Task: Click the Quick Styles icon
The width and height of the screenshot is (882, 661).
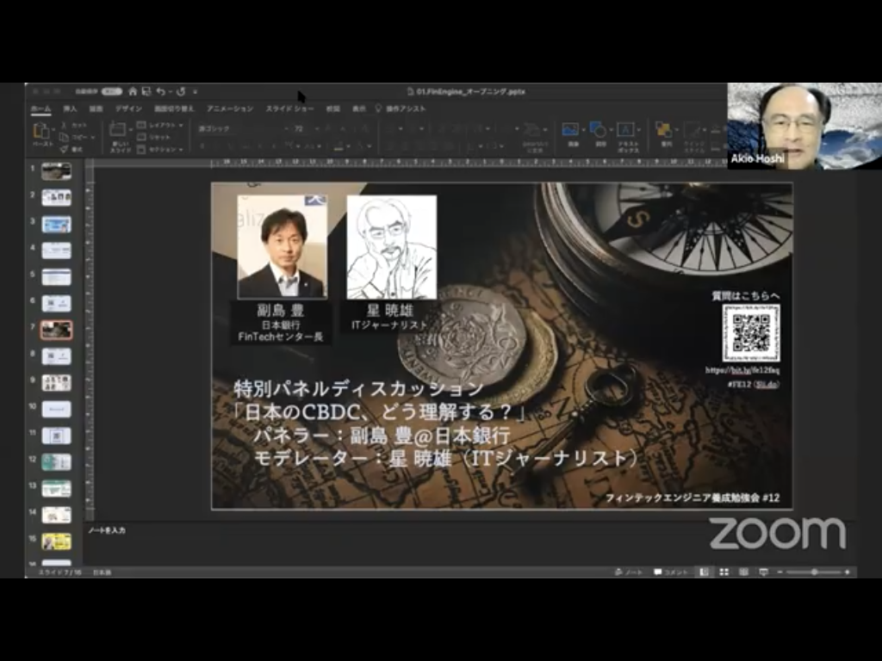Action: click(x=693, y=130)
